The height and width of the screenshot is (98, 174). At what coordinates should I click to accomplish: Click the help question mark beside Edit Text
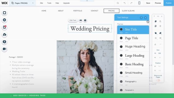(85, 20)
